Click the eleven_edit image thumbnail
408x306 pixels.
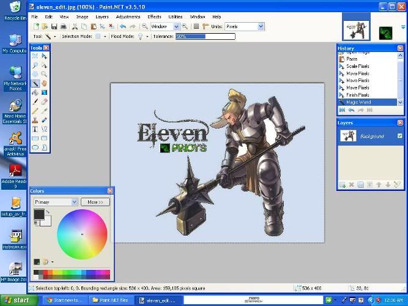pos(356,29)
